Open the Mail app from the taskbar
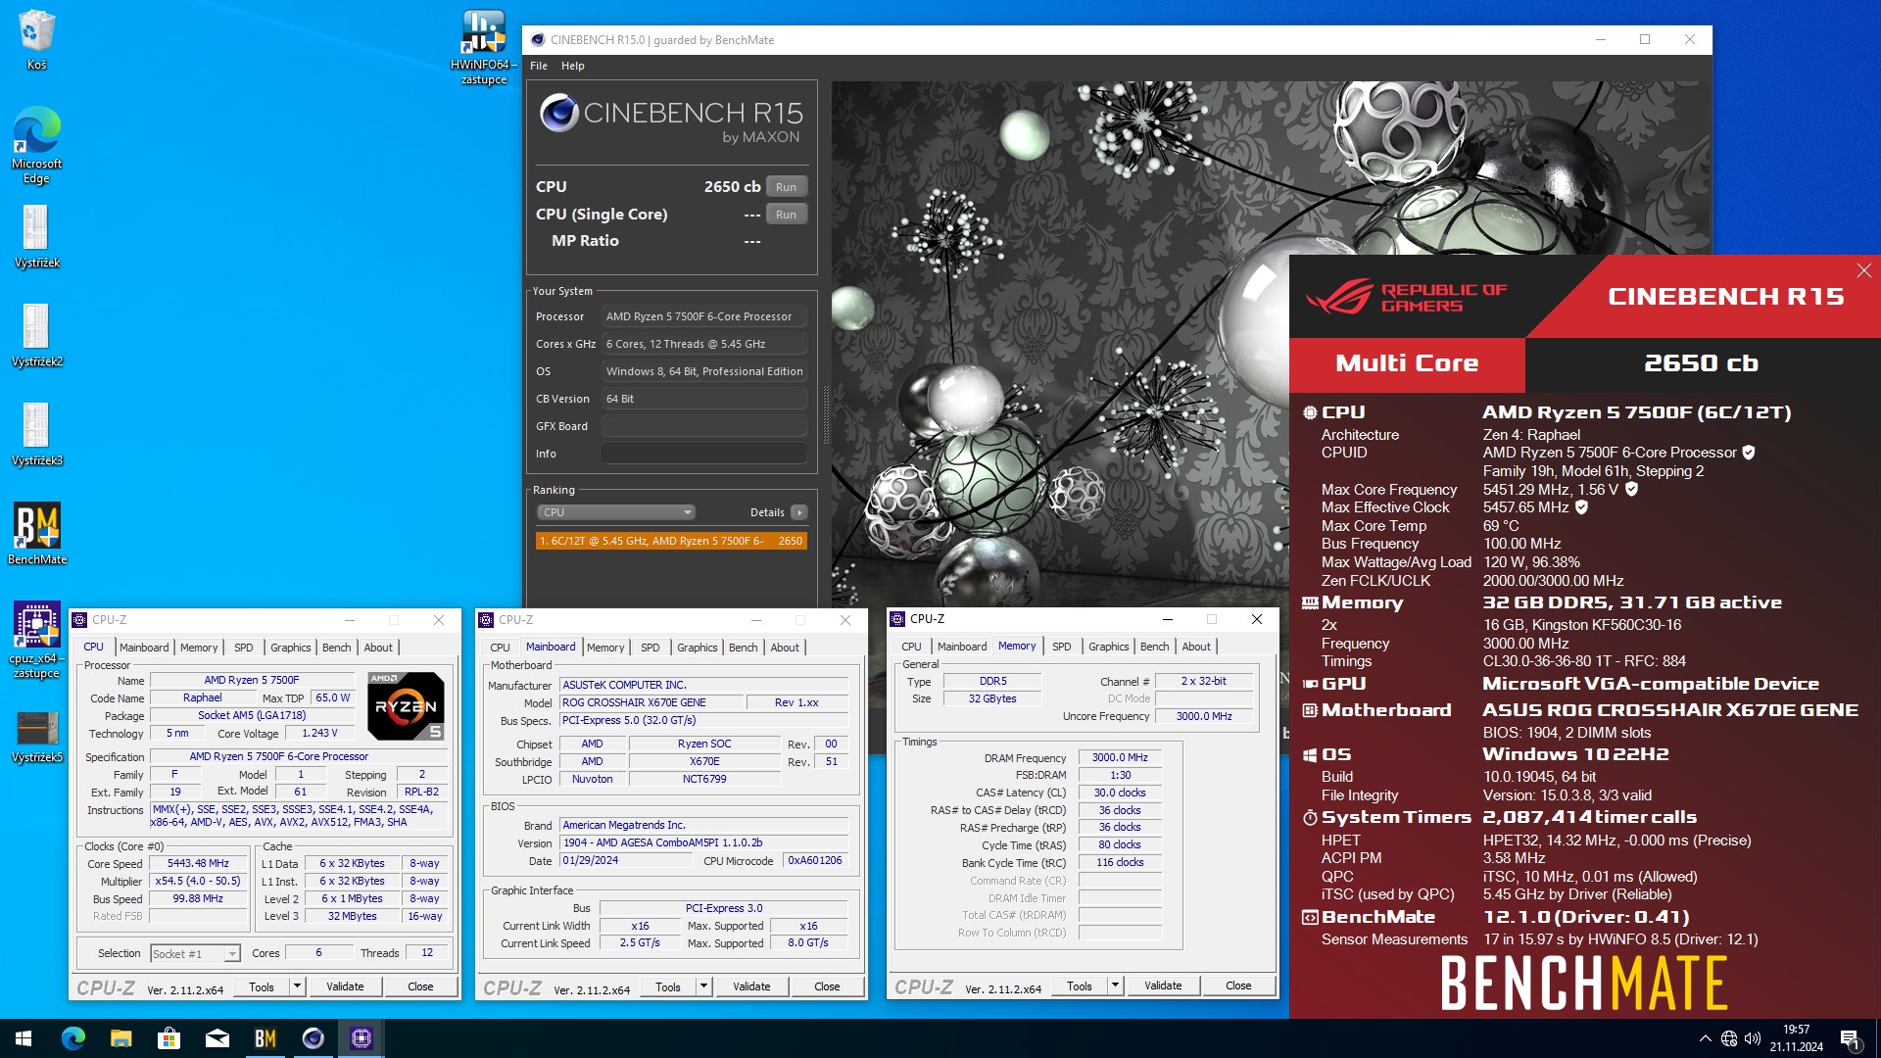This screenshot has height=1058, width=1881. point(217,1038)
